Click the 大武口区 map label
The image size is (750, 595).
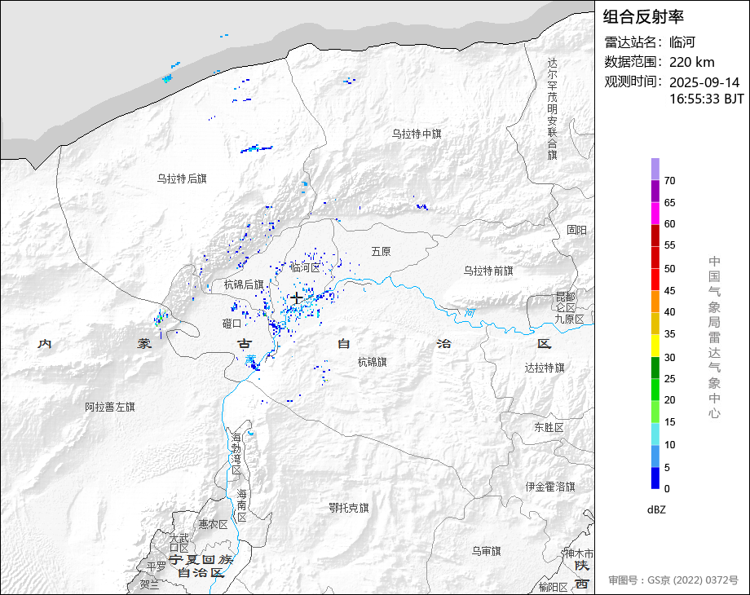tap(179, 542)
